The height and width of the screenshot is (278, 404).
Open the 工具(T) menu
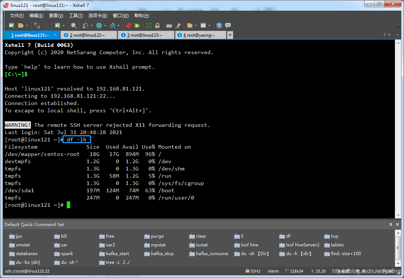[76, 16]
